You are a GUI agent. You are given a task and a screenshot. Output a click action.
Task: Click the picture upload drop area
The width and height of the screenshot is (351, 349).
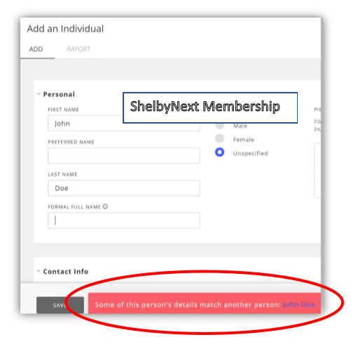[317, 171]
